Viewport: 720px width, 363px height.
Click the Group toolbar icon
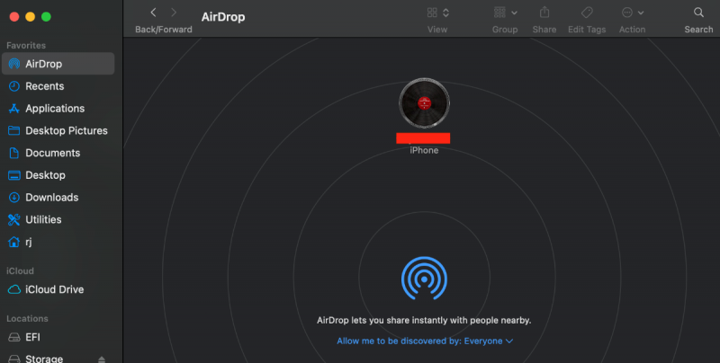click(500, 13)
